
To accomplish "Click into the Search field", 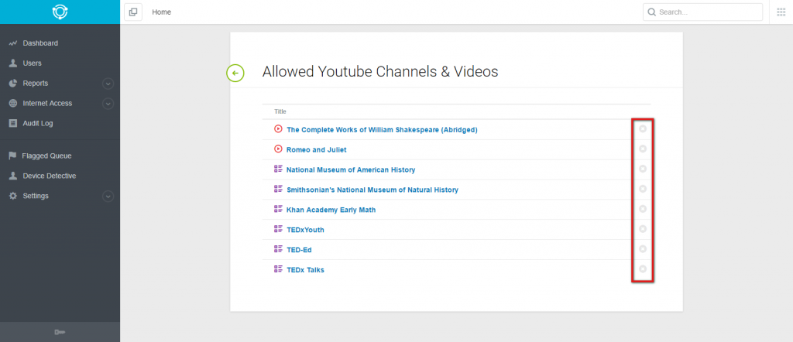I will point(702,12).
